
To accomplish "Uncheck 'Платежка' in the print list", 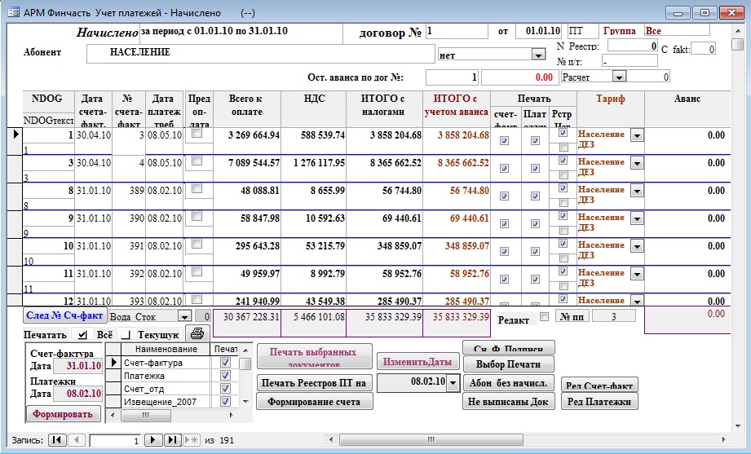I will pyautogui.click(x=225, y=376).
